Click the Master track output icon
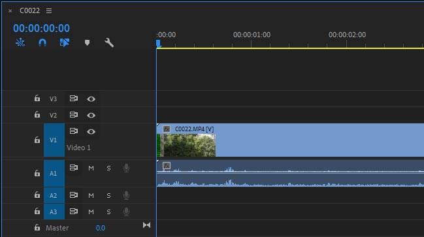 tap(146, 225)
